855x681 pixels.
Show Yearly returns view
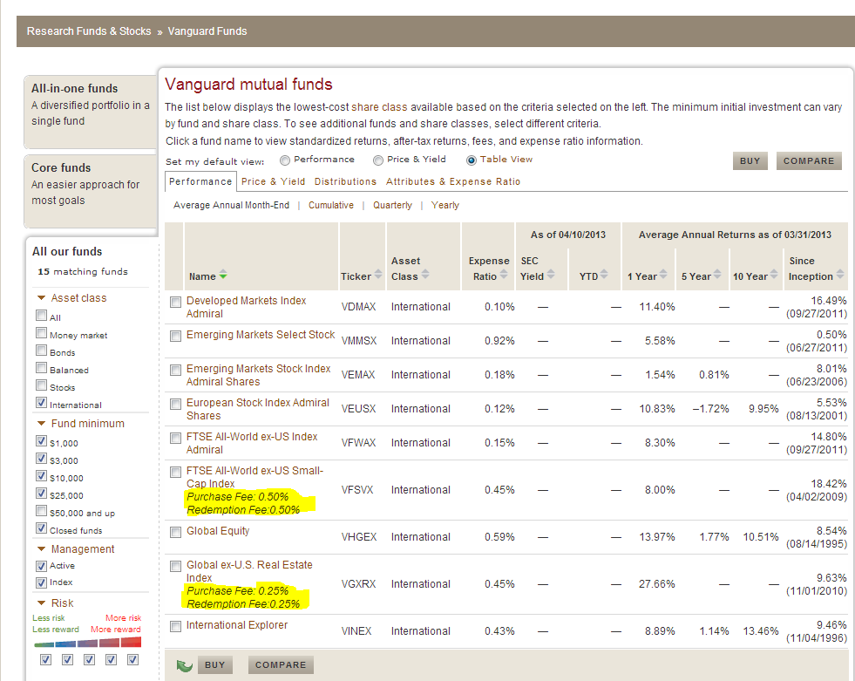tap(445, 205)
